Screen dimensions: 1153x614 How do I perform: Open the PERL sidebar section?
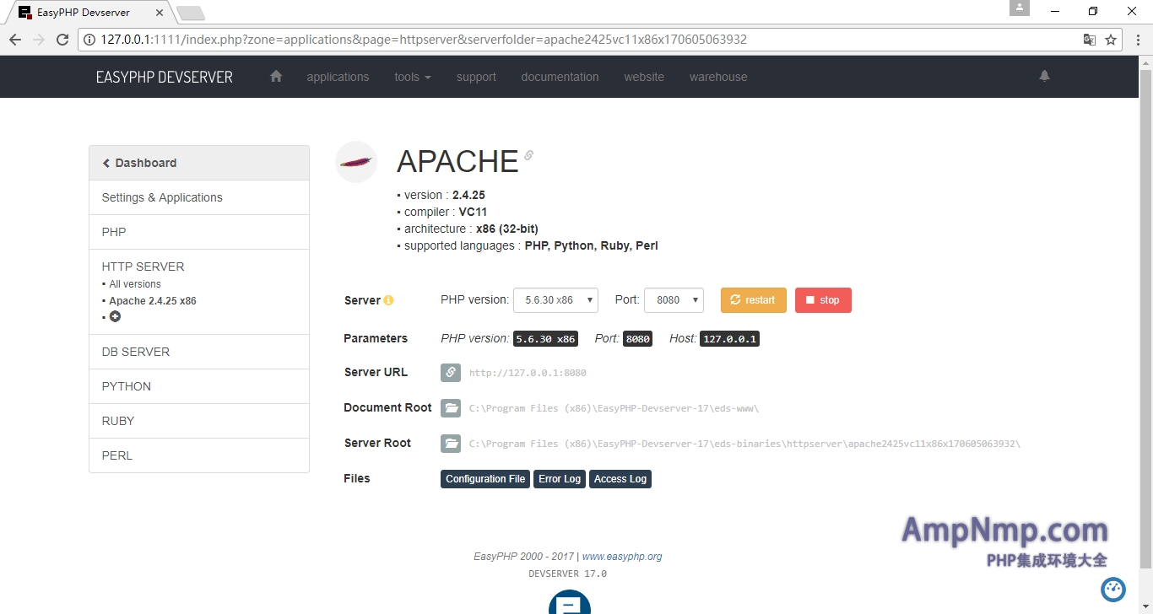[199, 455]
